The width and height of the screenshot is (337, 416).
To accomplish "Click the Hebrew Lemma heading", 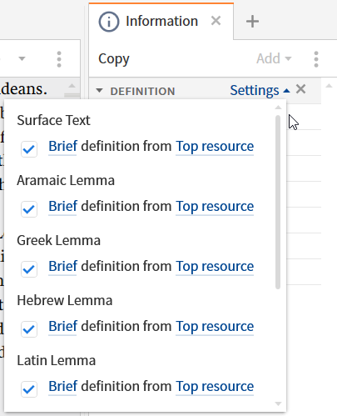I will pos(65,300).
